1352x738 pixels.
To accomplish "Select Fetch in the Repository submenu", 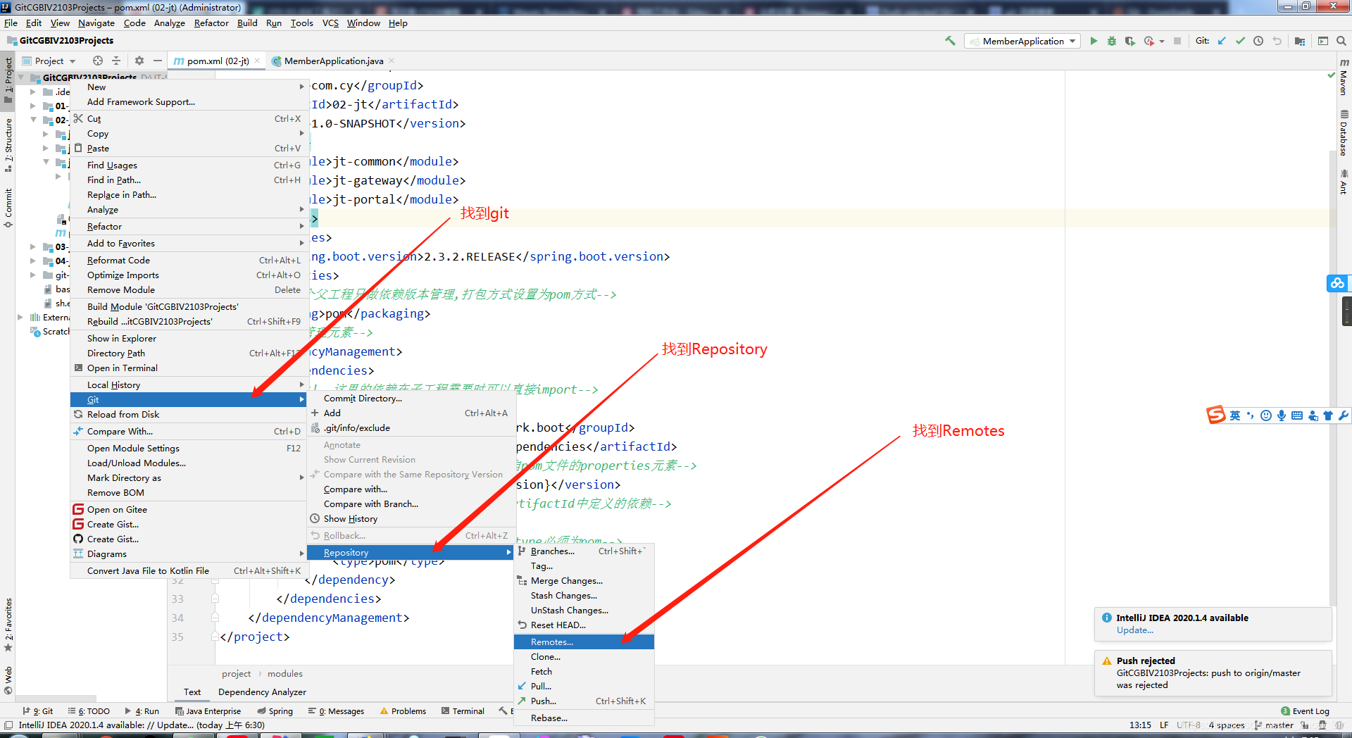I will (584, 672).
